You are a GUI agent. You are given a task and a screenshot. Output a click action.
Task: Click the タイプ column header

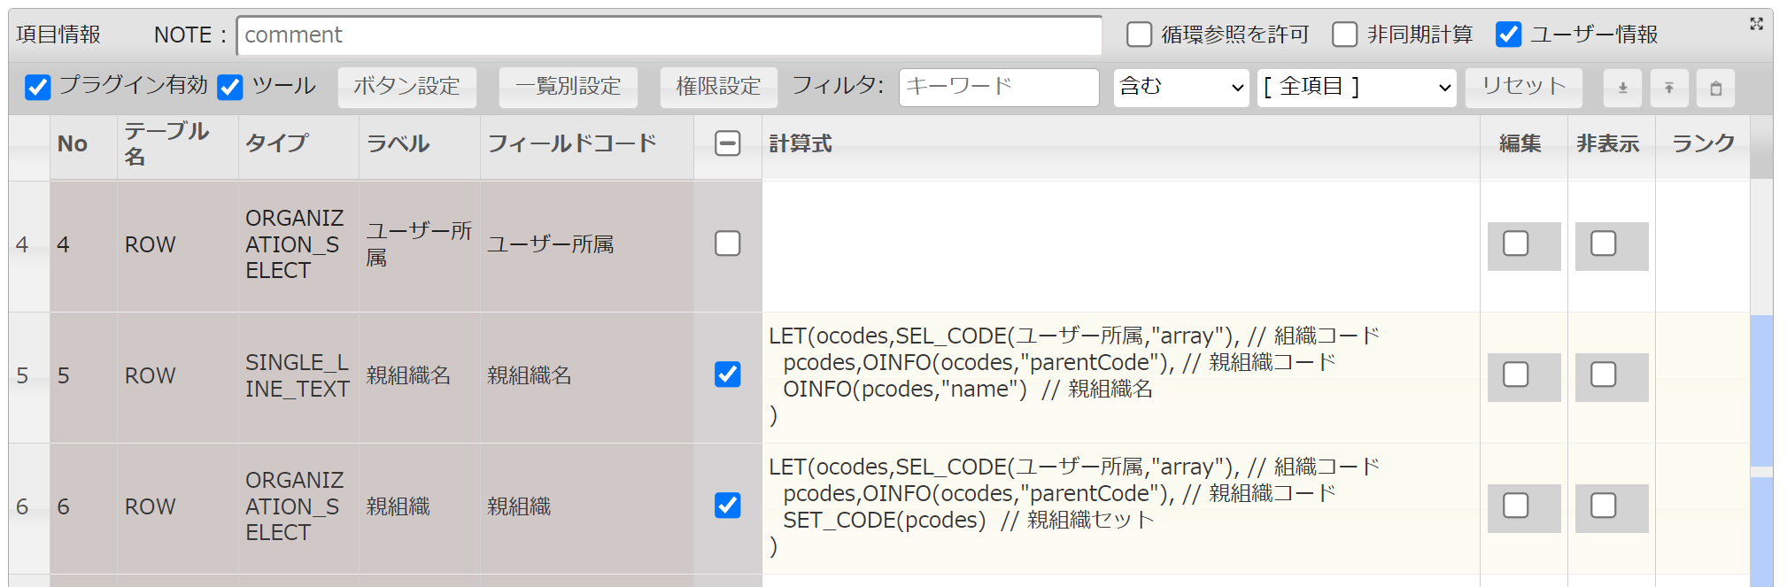298,148
